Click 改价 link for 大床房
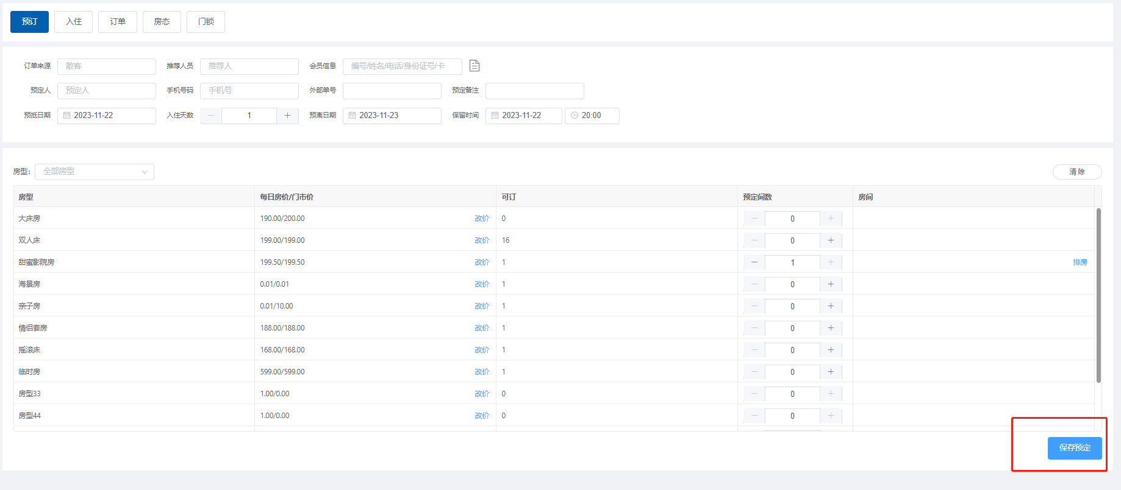 coord(482,219)
